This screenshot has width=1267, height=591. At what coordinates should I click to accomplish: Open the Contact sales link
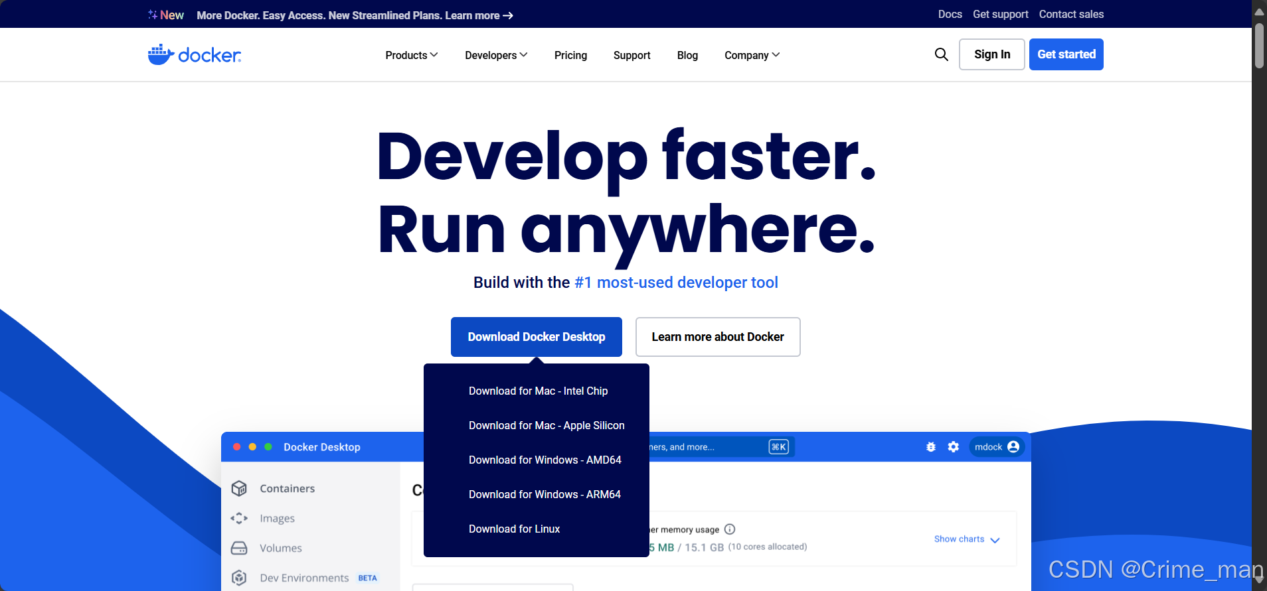(1071, 14)
